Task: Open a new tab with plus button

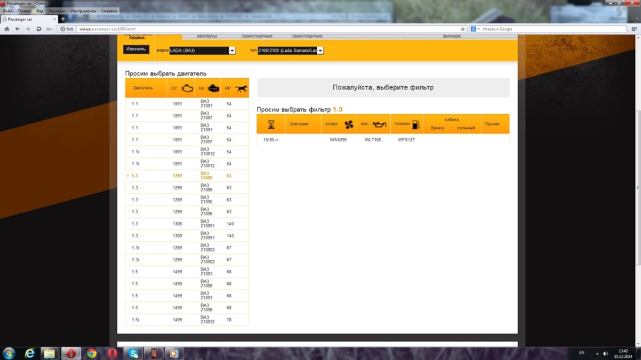Action: pyautogui.click(x=63, y=19)
